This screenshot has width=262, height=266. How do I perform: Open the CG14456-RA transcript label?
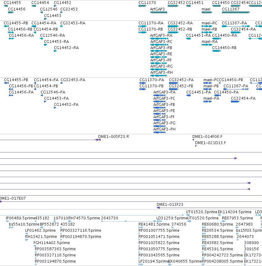21,35
